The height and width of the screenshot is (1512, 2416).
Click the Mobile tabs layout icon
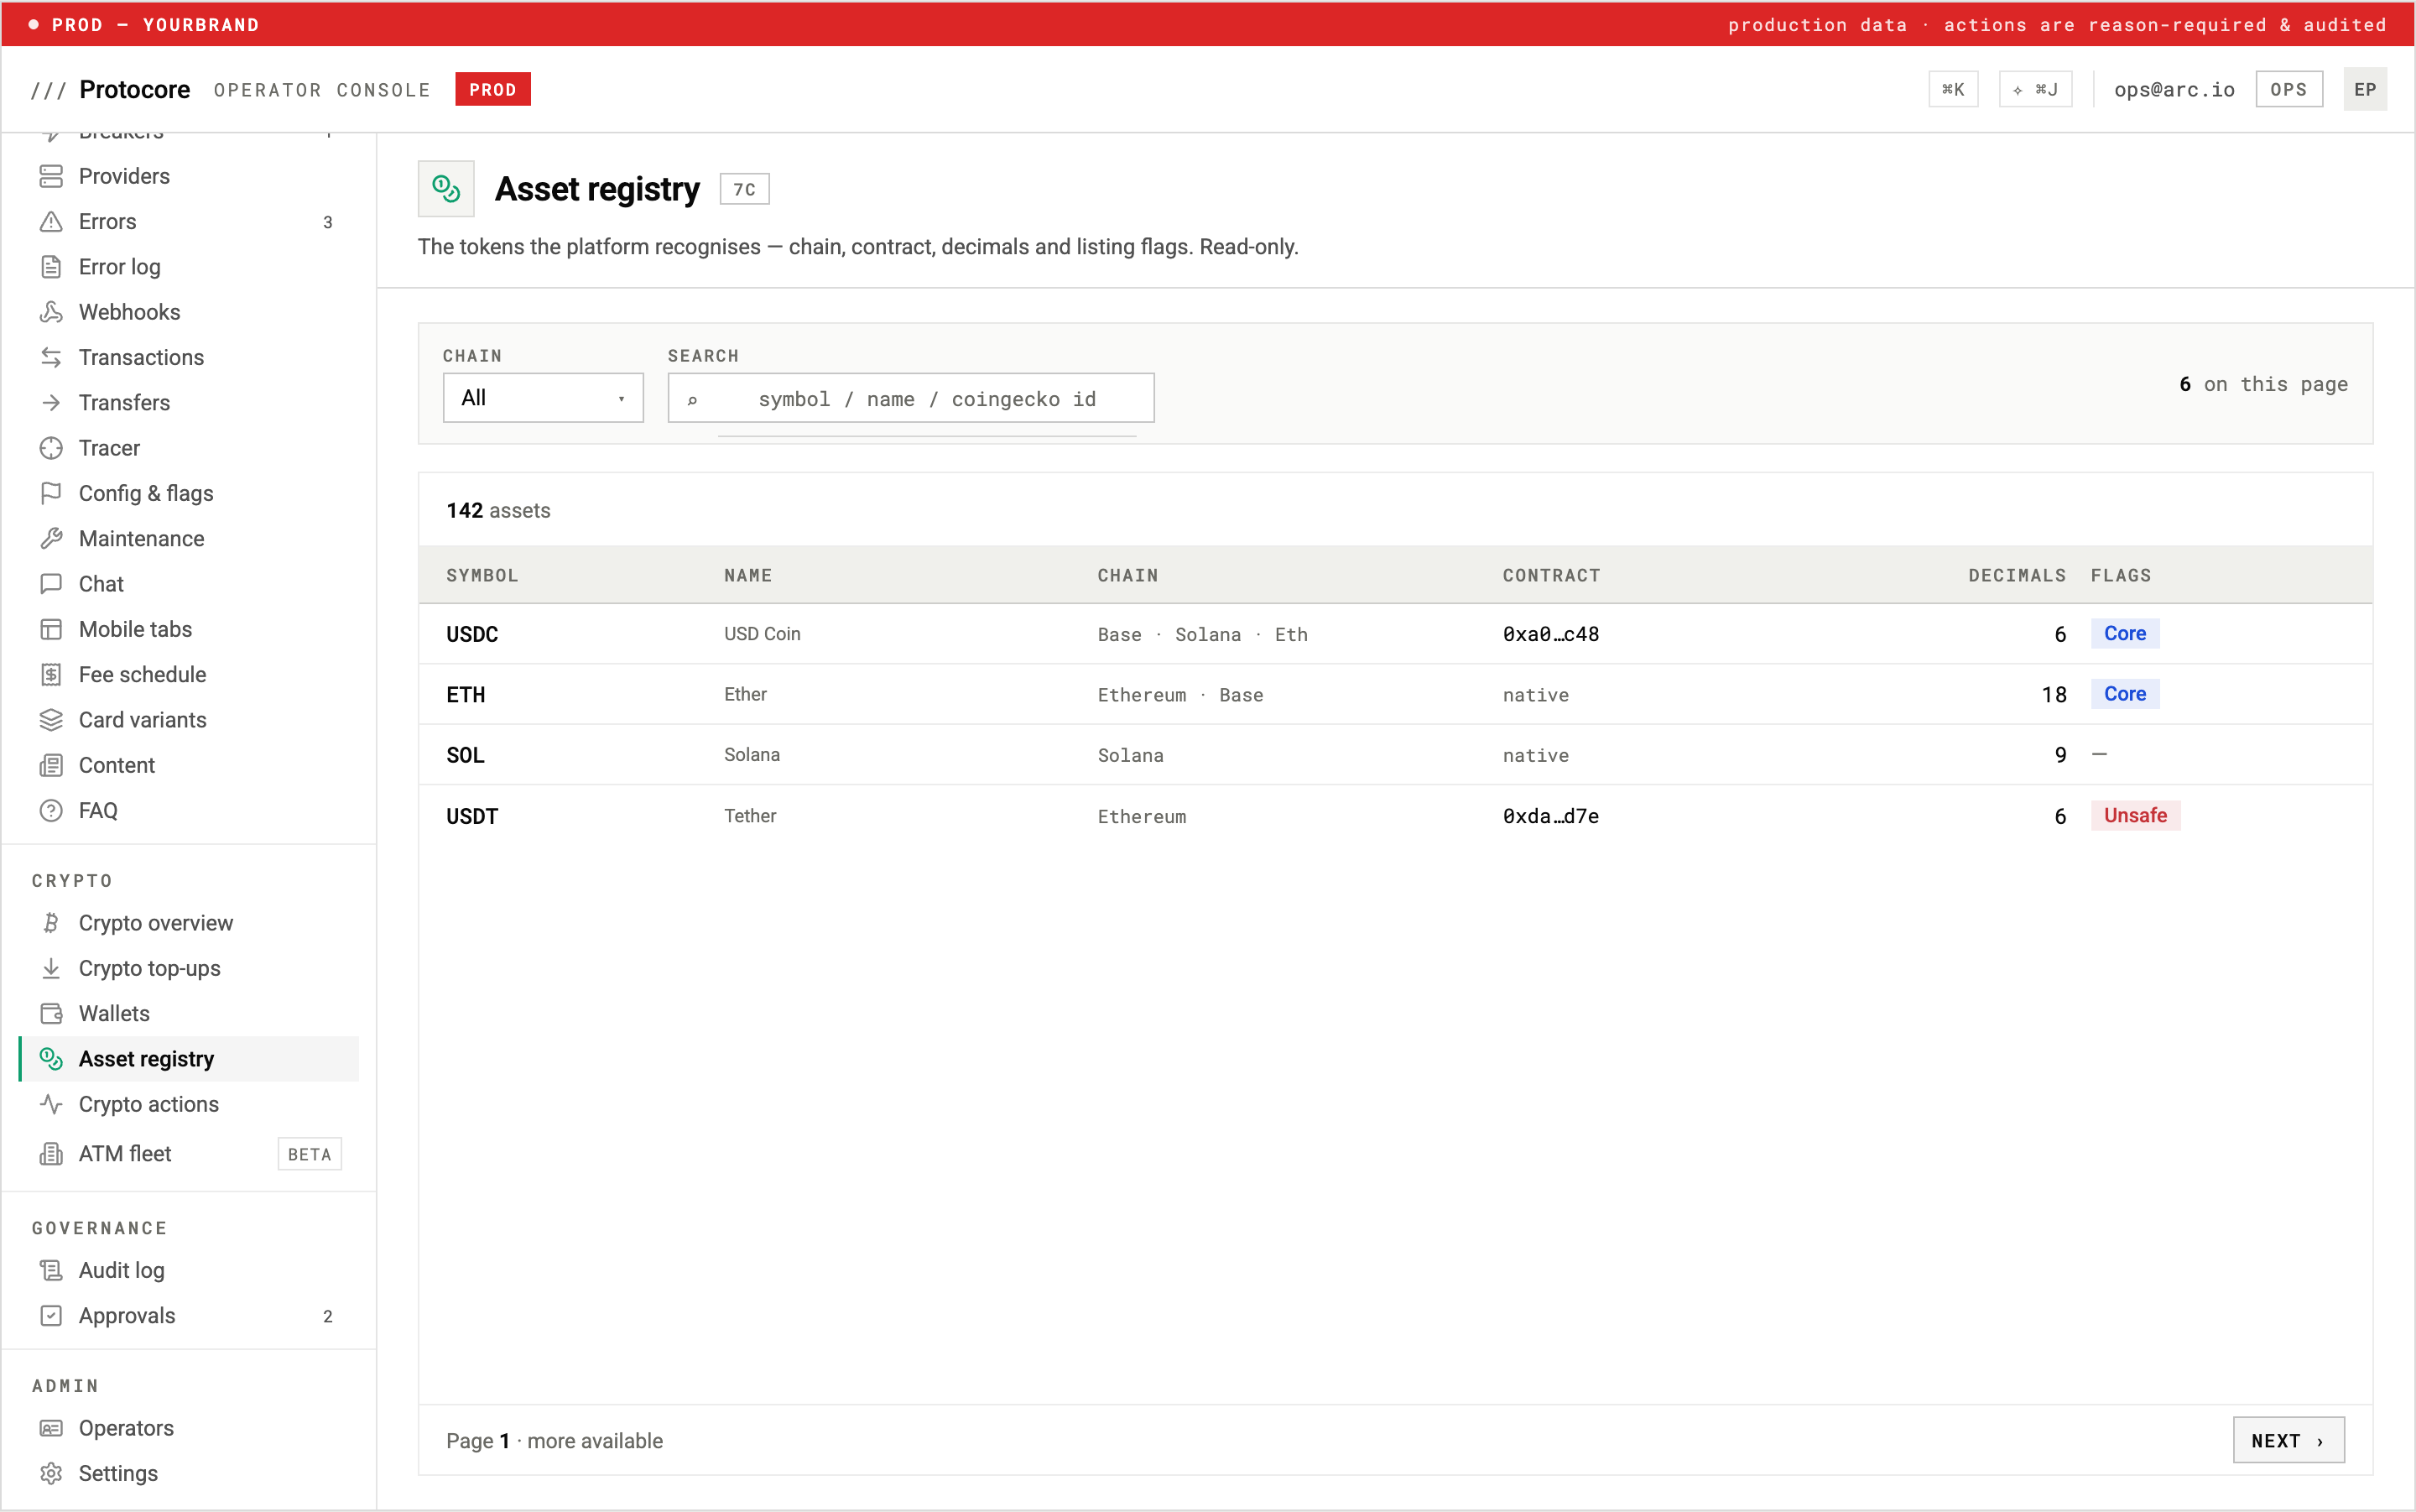(51, 629)
